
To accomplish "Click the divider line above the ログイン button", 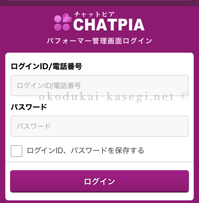I will [x=99, y=162].
